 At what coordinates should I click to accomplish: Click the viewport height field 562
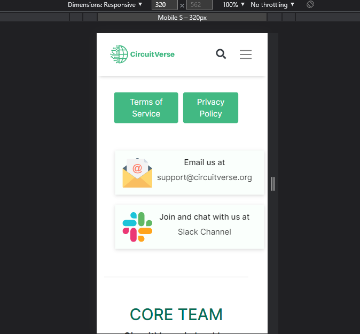(x=199, y=5)
